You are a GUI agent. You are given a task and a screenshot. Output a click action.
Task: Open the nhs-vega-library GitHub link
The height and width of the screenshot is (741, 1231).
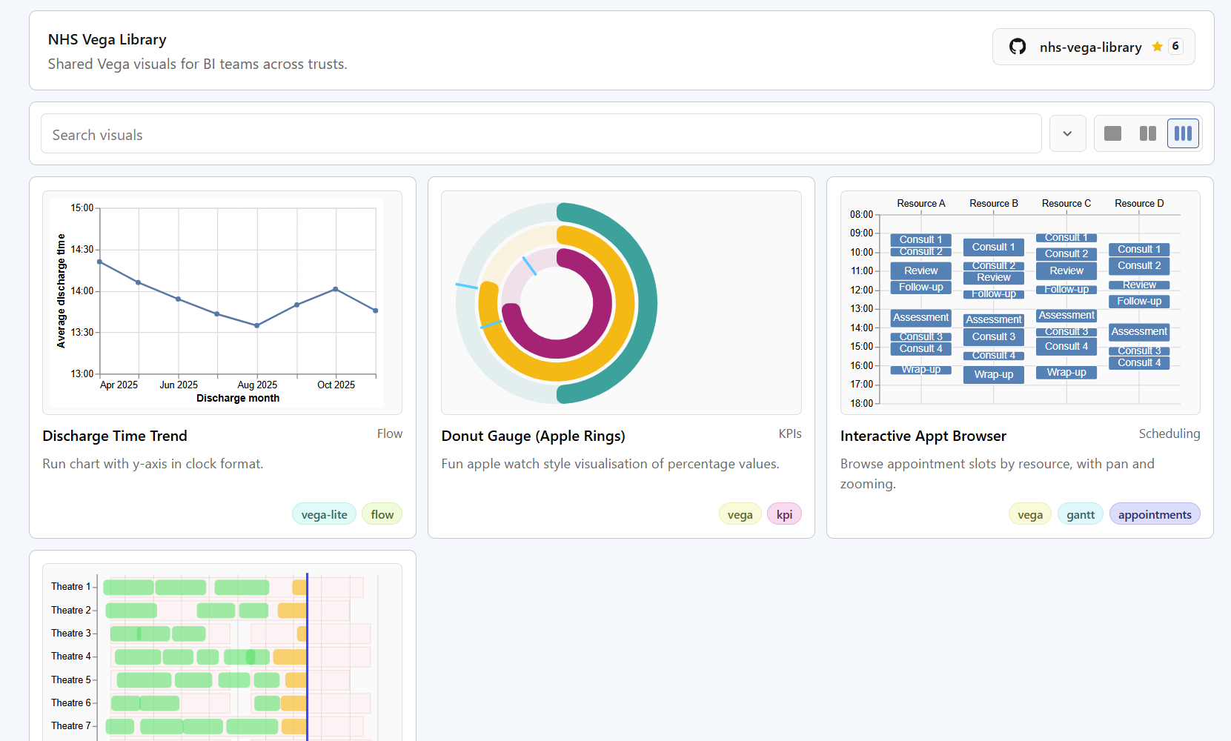[x=1093, y=47]
